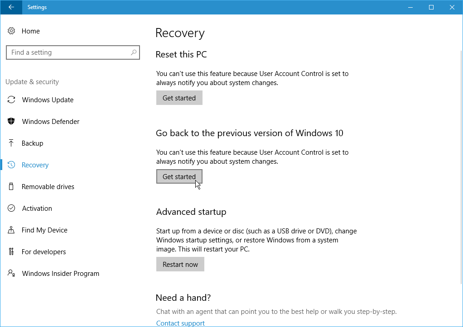Screen dimensions: 463x327
Task: Click the Windows Defender shield icon
Action: (x=12, y=122)
